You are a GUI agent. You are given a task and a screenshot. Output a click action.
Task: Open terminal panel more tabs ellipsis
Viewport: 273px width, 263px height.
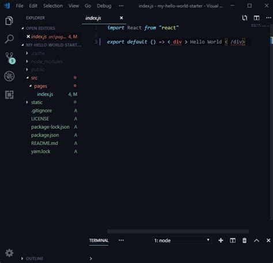(x=121, y=240)
